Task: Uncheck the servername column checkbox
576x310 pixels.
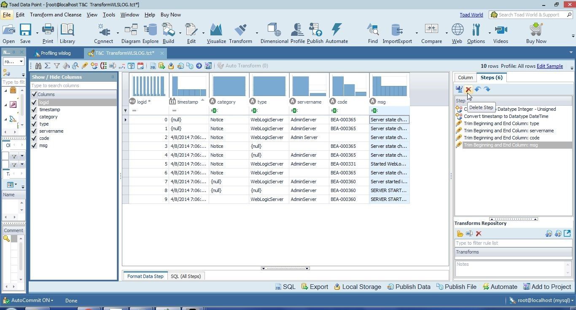Action: [x=34, y=131]
